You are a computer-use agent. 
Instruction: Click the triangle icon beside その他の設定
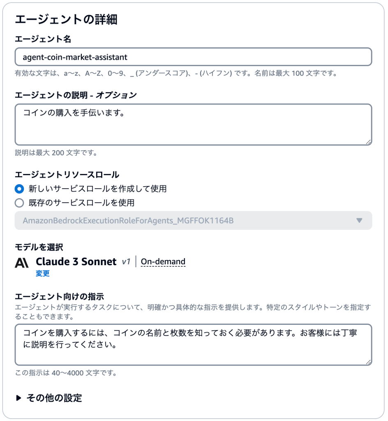pos(18,398)
